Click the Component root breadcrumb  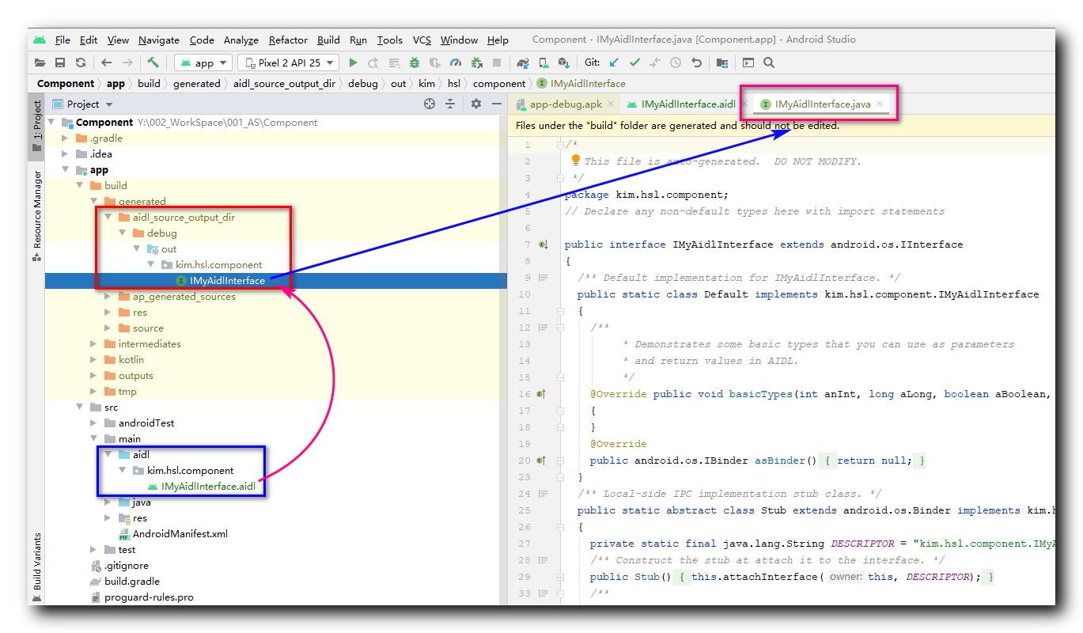click(66, 83)
